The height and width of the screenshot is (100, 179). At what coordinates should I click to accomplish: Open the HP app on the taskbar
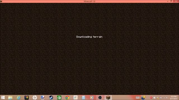point(35,97)
